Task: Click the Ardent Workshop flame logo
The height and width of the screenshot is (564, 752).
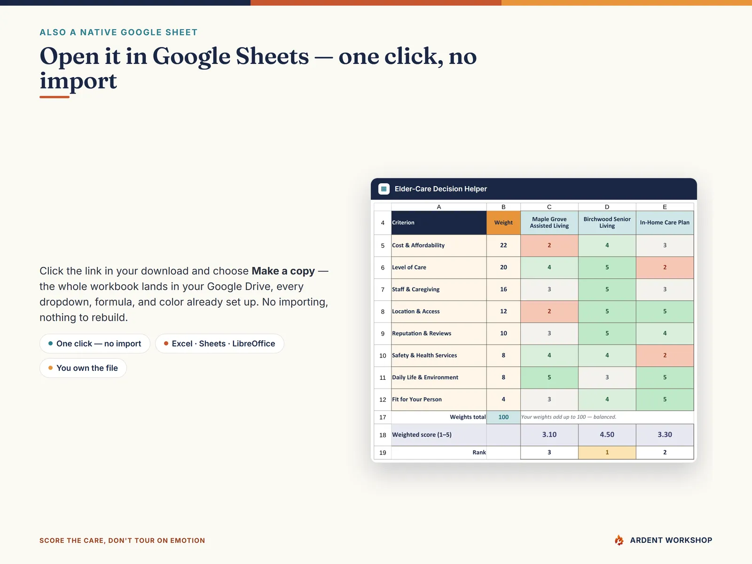Action: coord(619,540)
